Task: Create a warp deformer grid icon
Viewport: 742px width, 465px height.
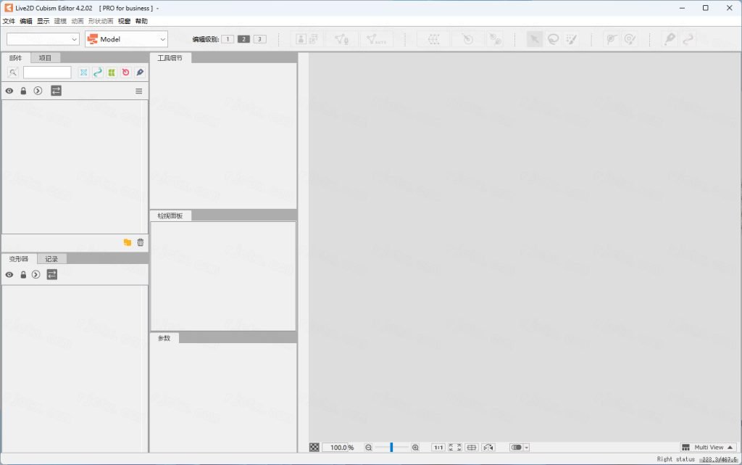Action: pyautogui.click(x=433, y=39)
